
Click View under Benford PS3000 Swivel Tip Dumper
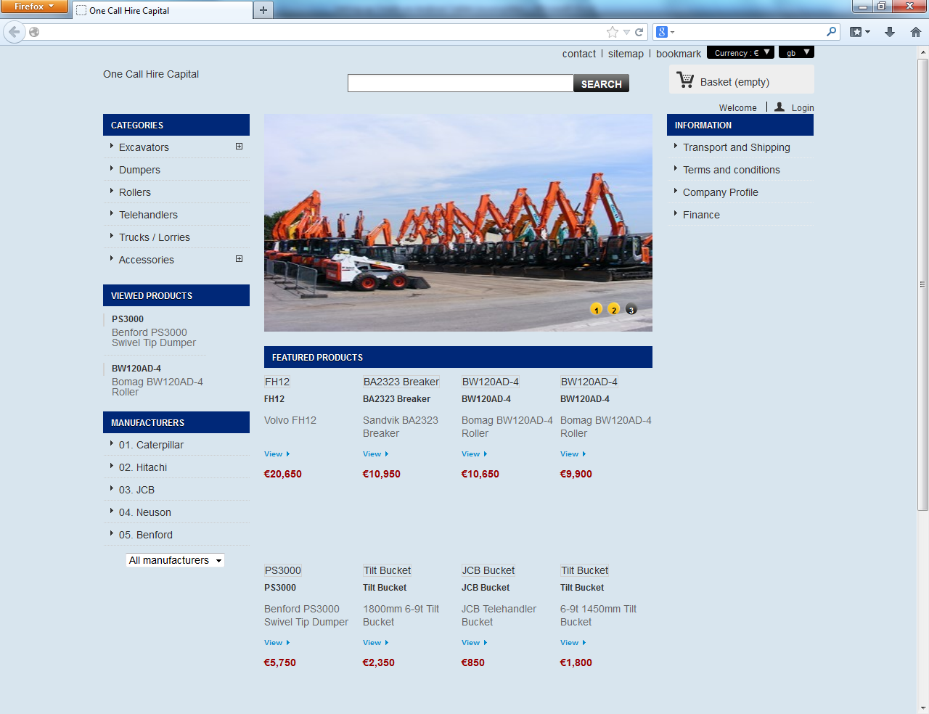click(x=277, y=643)
